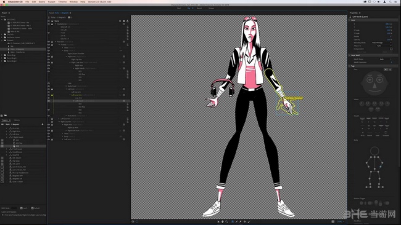This screenshot has height=225, width=401.
Task: Toggle visibility of the Headphones layer group
Action: coord(49,24)
